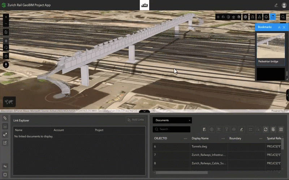Toggle the Bookmarks tool in map toolbar

coord(273,17)
